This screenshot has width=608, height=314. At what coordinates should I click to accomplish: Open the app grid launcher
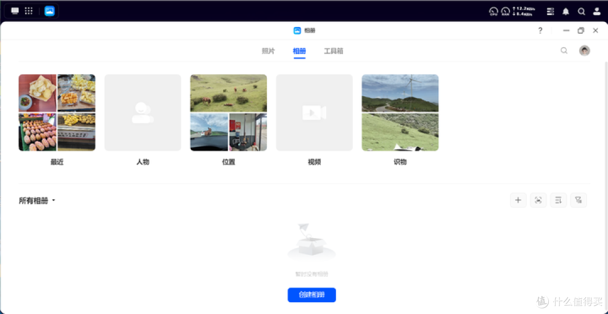pos(29,11)
